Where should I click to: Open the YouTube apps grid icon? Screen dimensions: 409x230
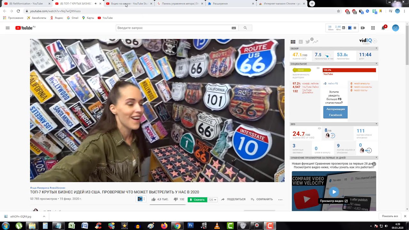(x=373, y=28)
